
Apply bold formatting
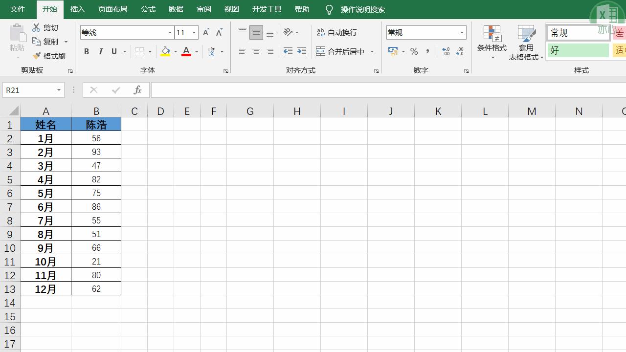click(x=87, y=51)
